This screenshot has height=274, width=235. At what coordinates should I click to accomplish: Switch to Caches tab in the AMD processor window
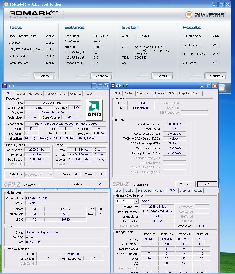21,94
